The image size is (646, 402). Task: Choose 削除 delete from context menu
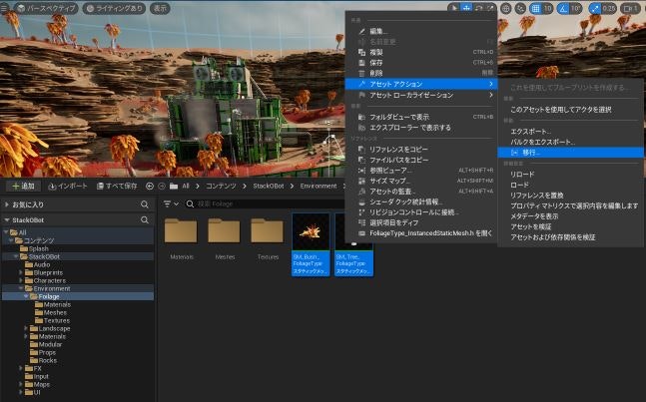(x=421, y=73)
